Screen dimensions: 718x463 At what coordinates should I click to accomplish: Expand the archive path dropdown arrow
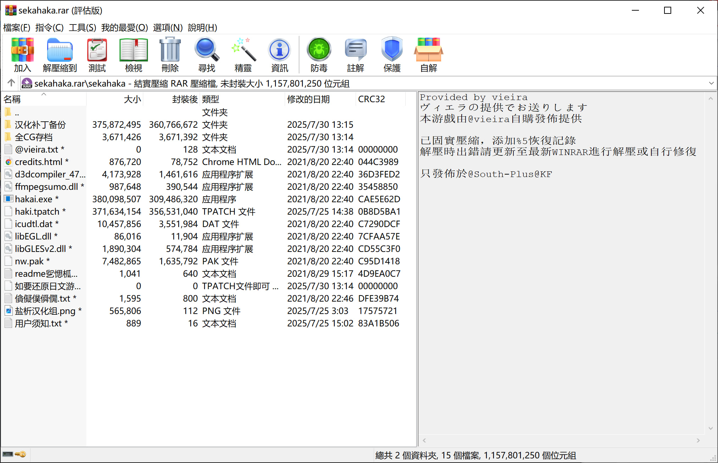[x=711, y=83]
